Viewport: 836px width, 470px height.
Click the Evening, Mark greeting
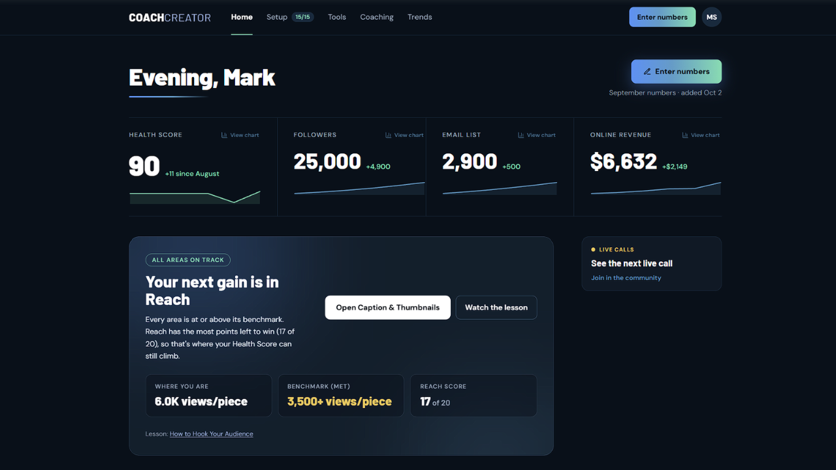(202, 78)
